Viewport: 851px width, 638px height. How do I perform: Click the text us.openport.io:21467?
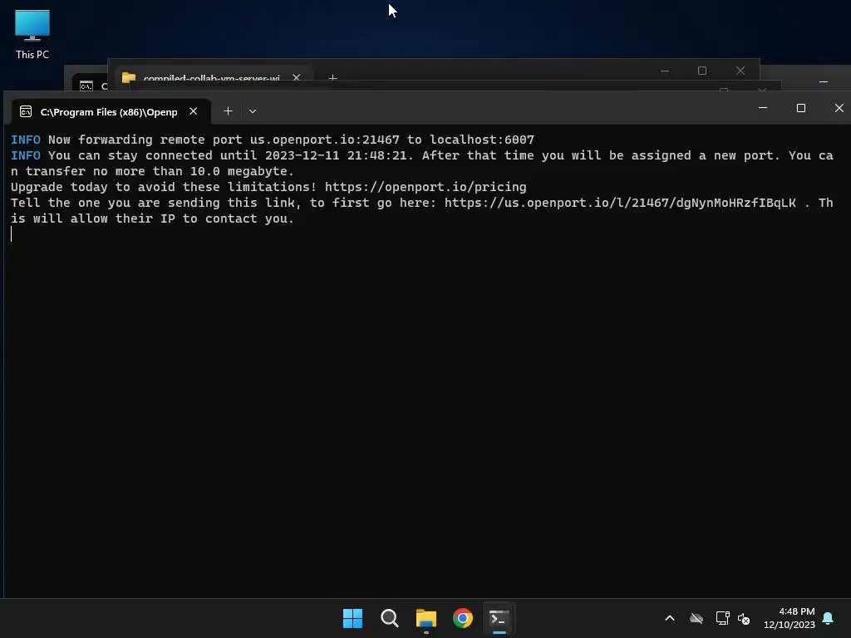pyautogui.click(x=325, y=140)
